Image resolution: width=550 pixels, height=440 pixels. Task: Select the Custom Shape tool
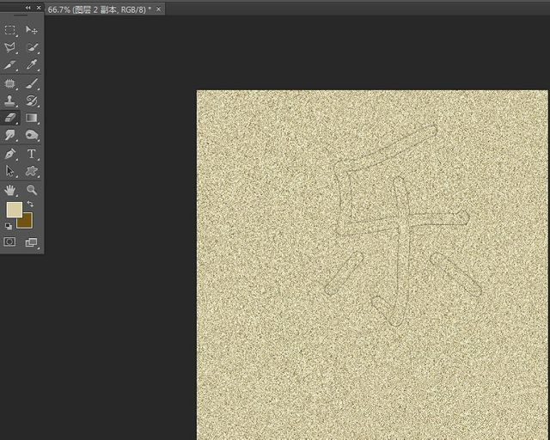[32, 171]
